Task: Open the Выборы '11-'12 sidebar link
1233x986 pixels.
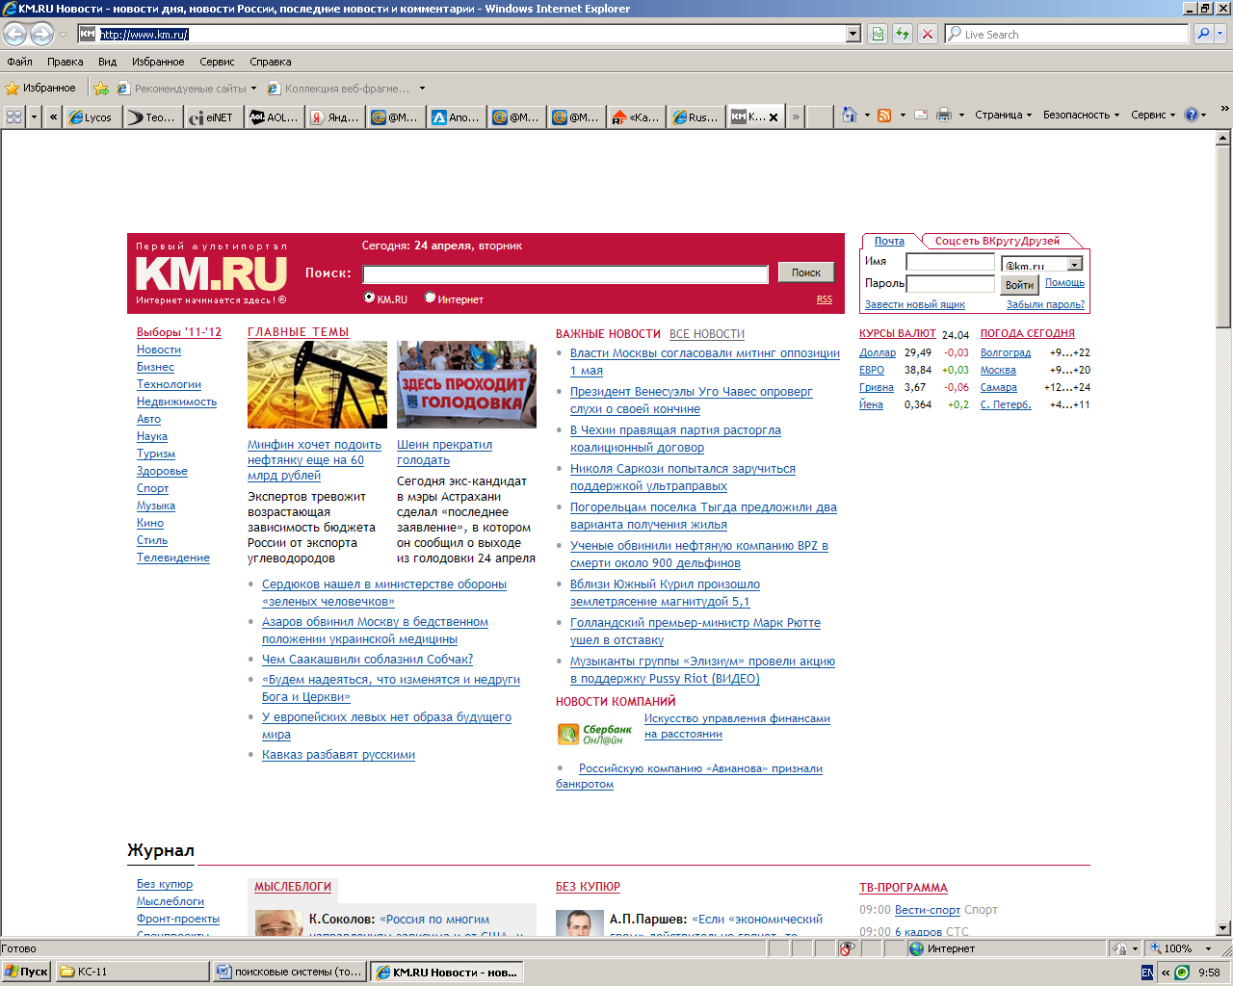Action: 179,332
